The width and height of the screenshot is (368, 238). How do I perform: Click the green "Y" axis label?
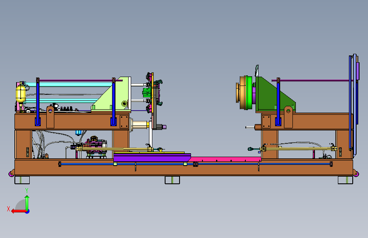pos(27,191)
